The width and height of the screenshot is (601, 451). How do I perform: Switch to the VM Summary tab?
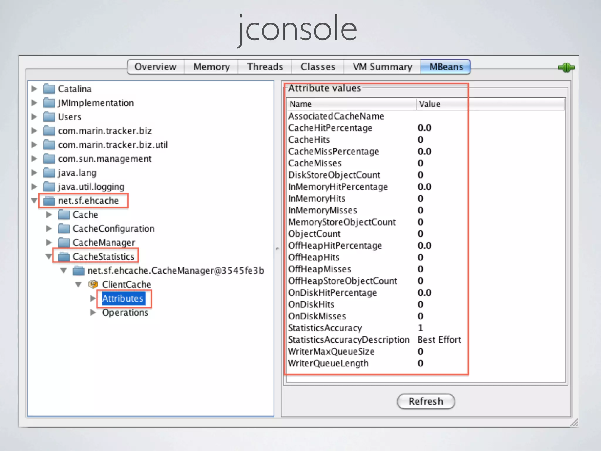382,67
